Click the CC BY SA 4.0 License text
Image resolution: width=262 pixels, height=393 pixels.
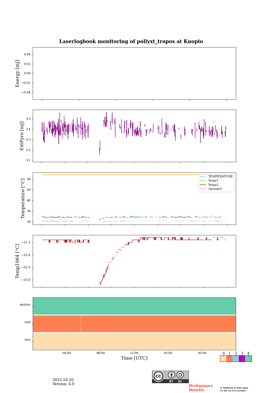point(233,391)
